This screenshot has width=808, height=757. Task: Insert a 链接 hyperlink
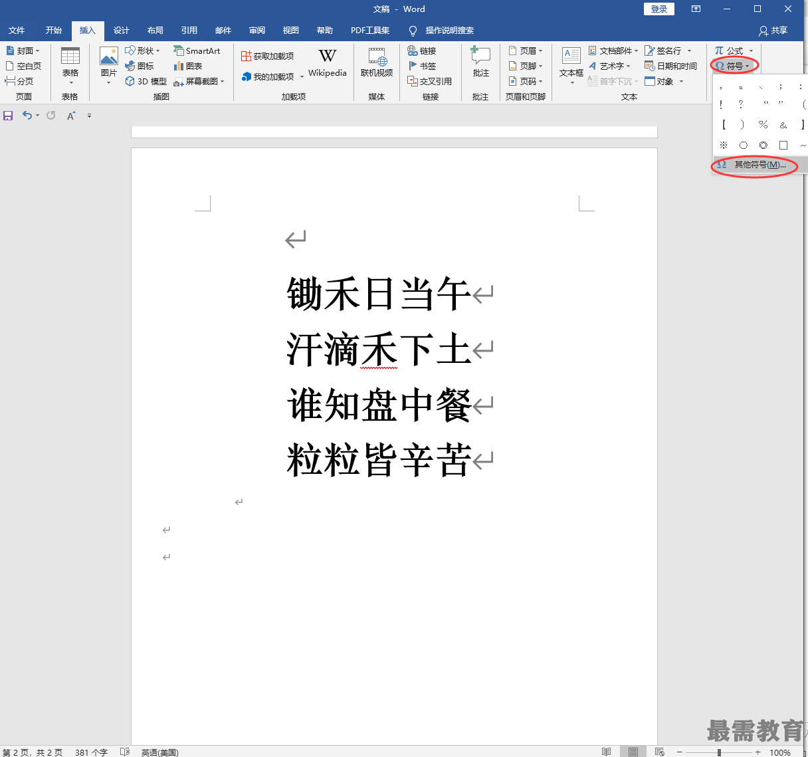pyautogui.click(x=422, y=51)
